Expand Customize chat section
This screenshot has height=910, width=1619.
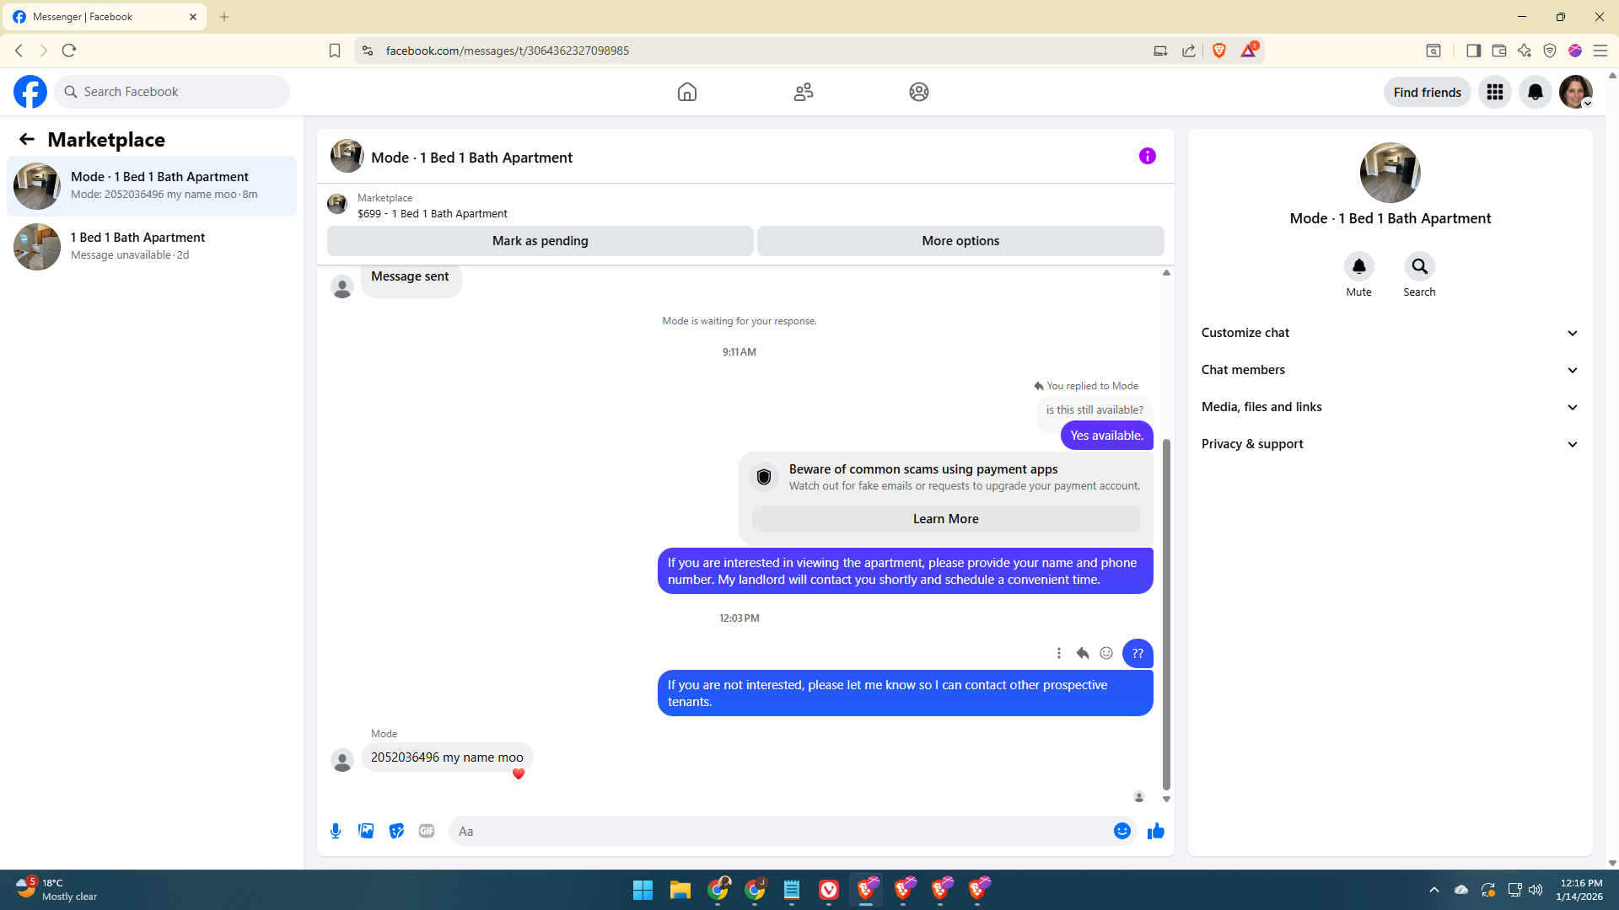pyautogui.click(x=1390, y=333)
